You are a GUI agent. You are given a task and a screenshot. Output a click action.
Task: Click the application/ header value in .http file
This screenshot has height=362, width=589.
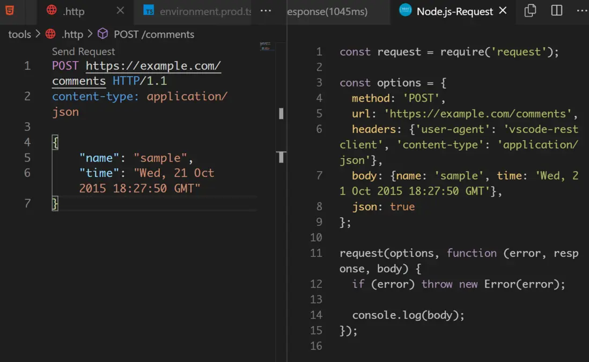[x=187, y=97]
